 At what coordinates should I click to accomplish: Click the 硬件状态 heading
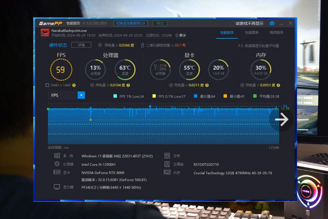pyautogui.click(x=58, y=45)
